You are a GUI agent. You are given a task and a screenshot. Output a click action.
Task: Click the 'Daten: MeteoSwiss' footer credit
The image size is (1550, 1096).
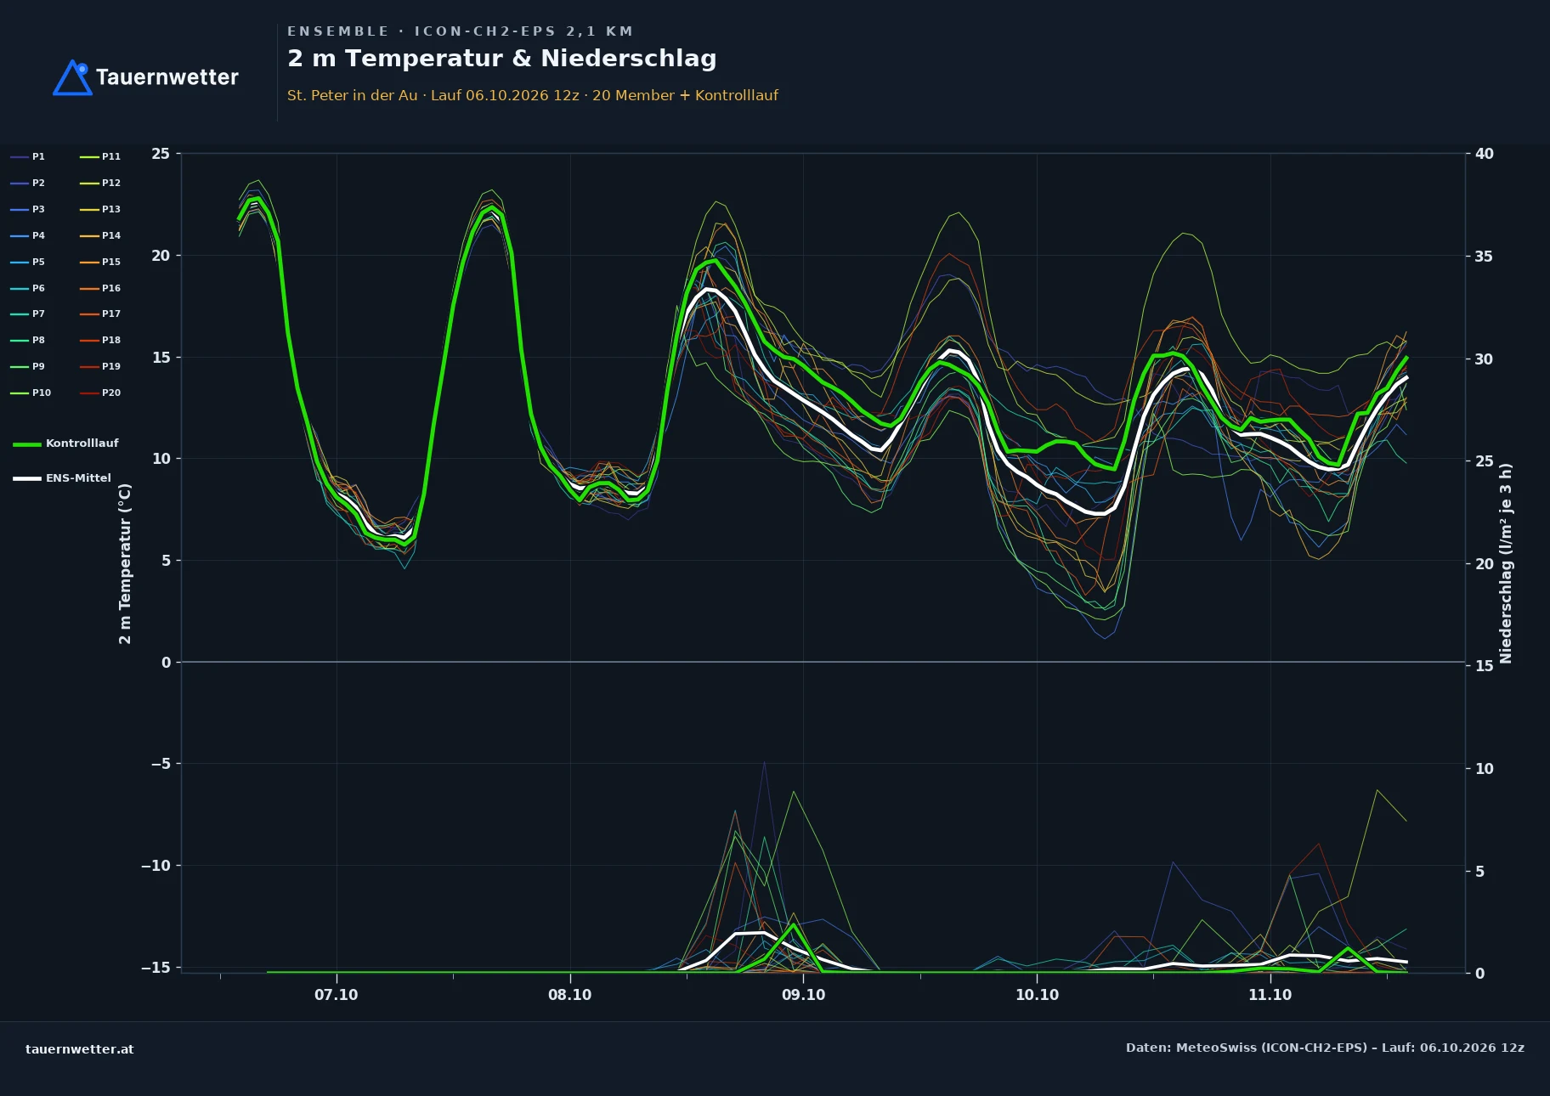click(x=1325, y=1048)
